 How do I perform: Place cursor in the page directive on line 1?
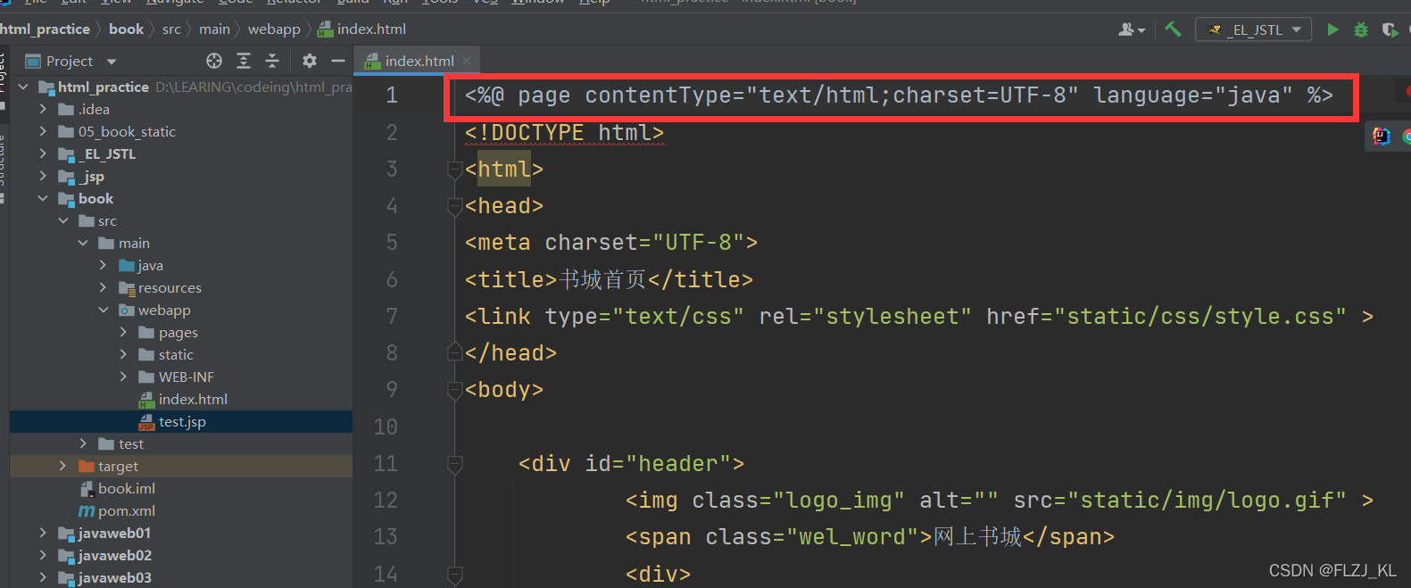click(899, 95)
